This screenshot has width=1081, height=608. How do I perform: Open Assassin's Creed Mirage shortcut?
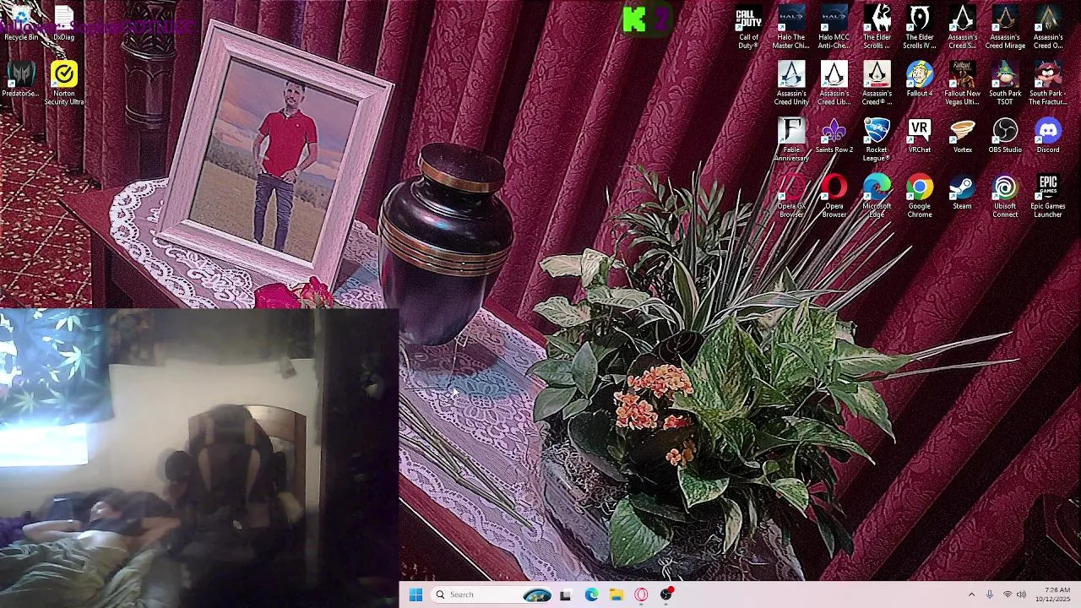coord(1005,27)
